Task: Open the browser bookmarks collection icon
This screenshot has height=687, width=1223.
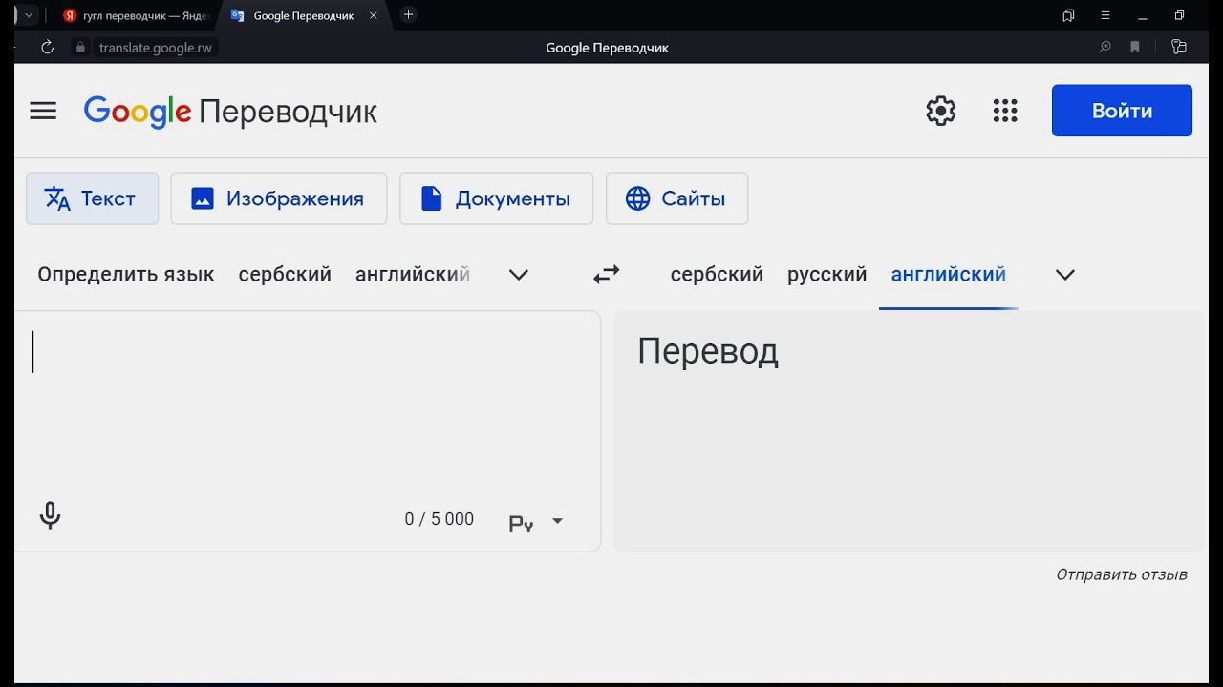Action: 1068,15
